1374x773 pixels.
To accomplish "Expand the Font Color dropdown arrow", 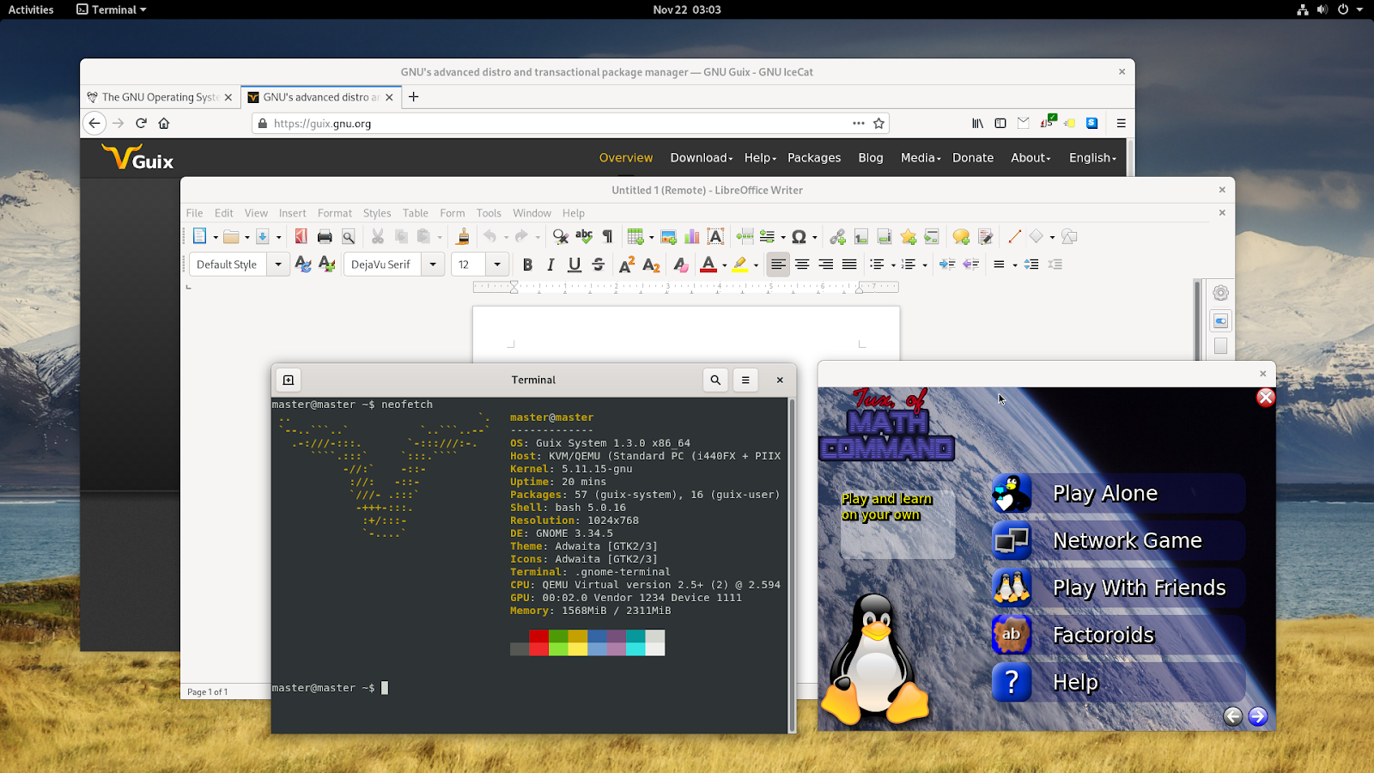I will [x=725, y=265].
